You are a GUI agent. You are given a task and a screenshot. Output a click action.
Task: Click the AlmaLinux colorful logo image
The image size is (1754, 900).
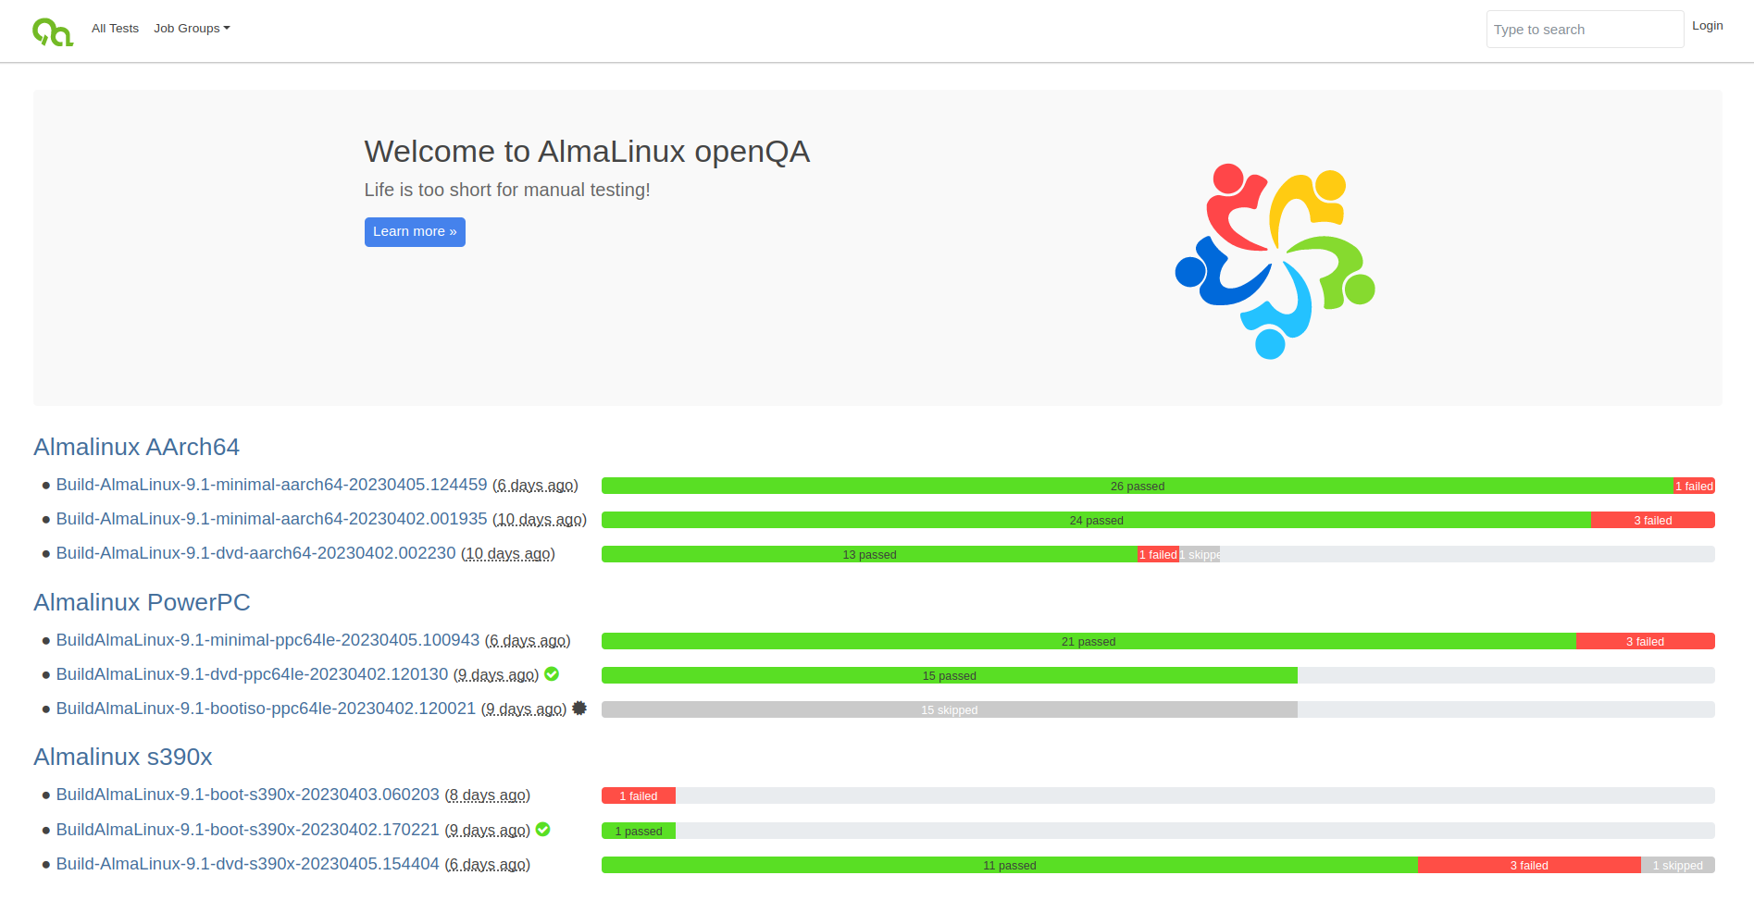[1275, 262]
